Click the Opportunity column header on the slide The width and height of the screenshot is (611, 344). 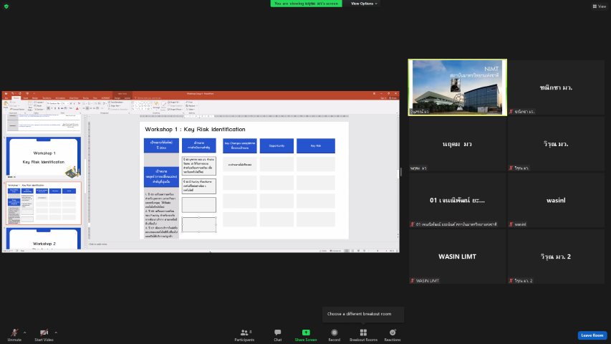tap(276, 145)
